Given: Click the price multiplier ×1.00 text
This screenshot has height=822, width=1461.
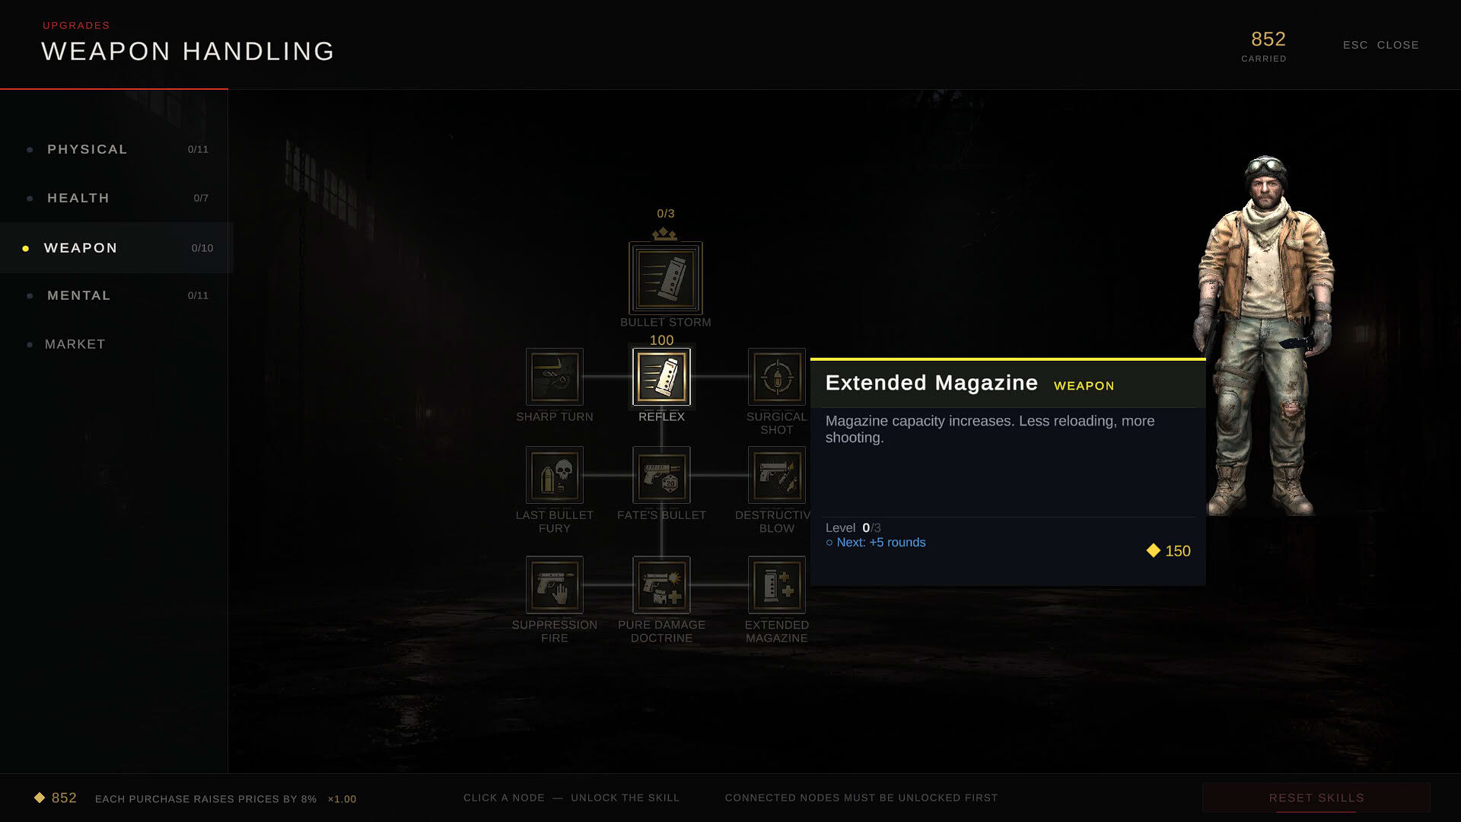Looking at the screenshot, I should 342,799.
